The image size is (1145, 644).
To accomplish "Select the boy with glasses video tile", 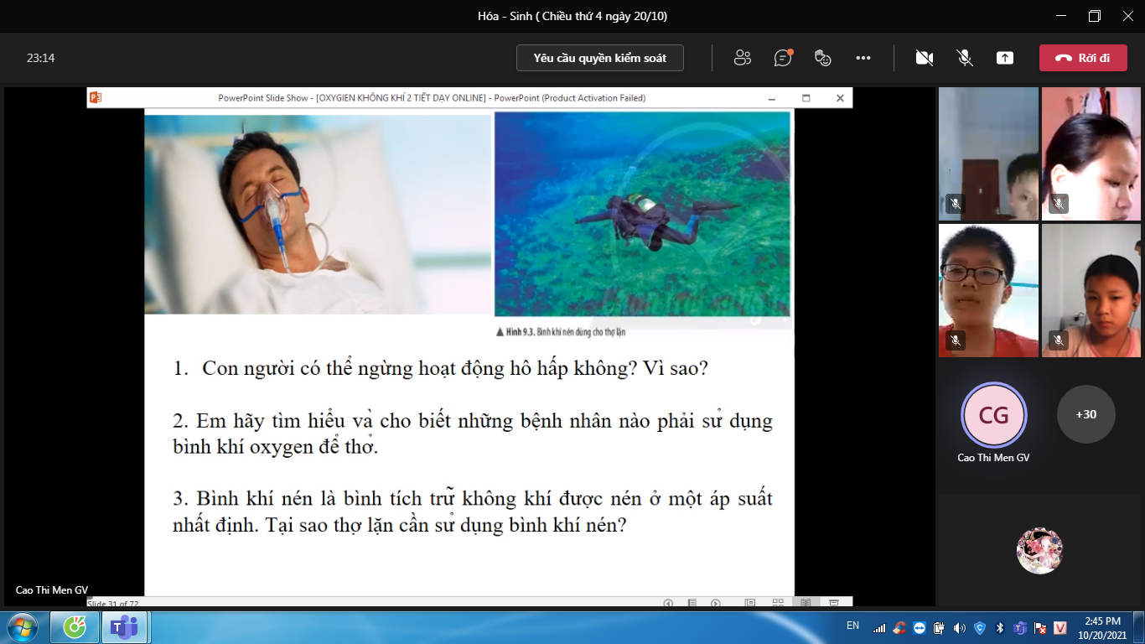I will [x=988, y=290].
